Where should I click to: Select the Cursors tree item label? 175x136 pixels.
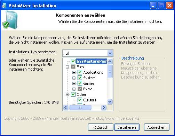90,100
